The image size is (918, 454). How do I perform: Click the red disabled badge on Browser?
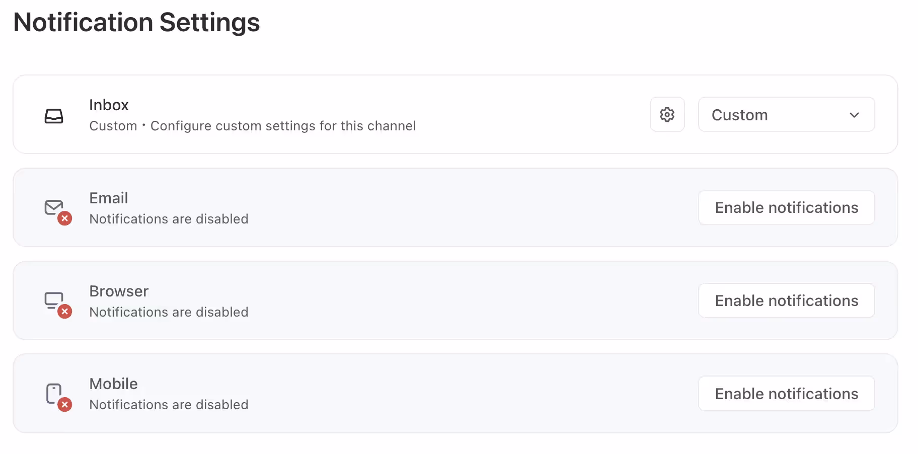pyautogui.click(x=64, y=312)
